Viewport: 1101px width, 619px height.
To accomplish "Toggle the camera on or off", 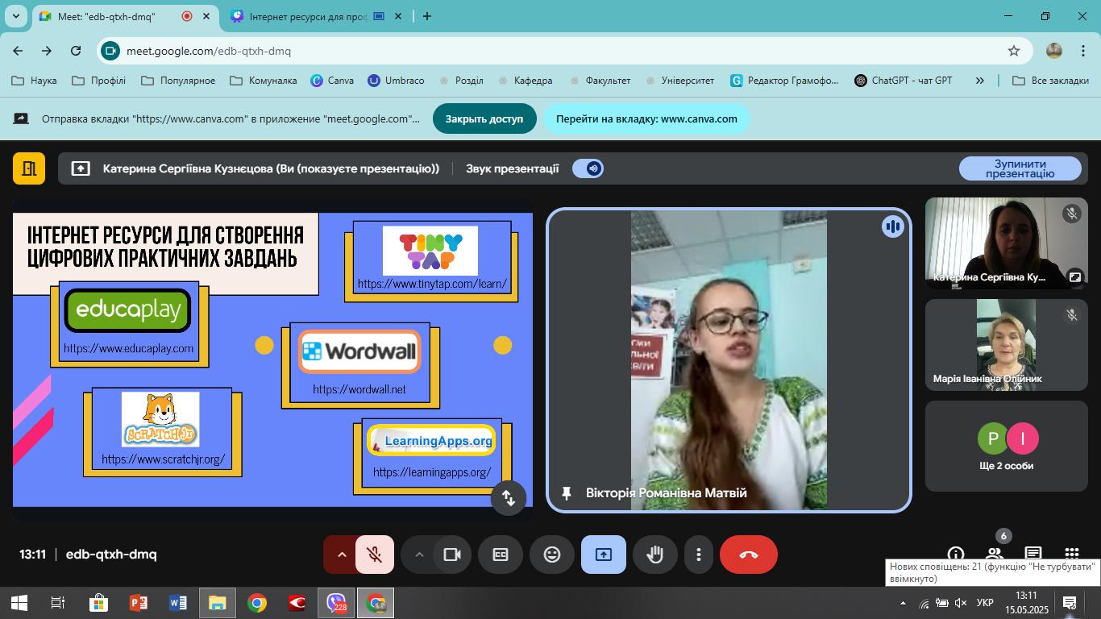I will (x=452, y=555).
